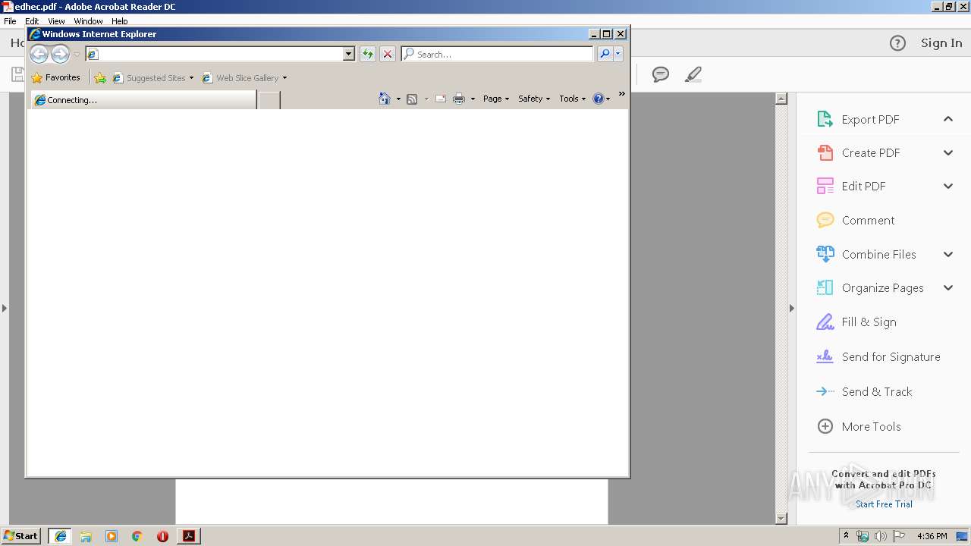Viewport: 971px width, 546px height.
Task: Click the Stop loading button in Internet Explorer
Action: pyautogui.click(x=388, y=54)
